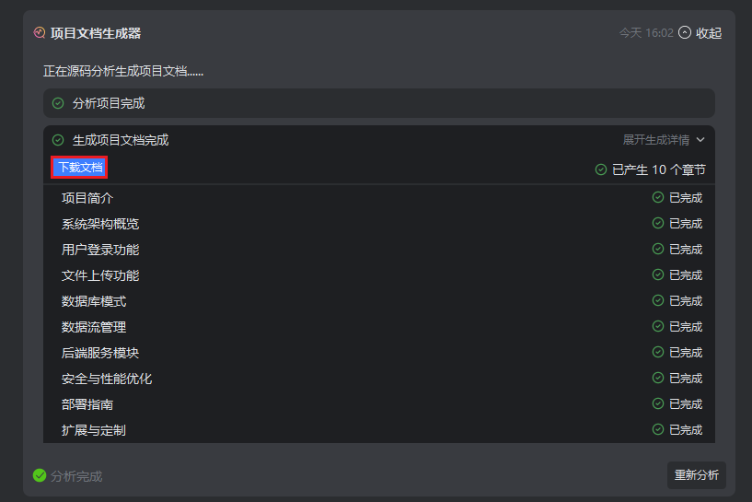The width and height of the screenshot is (752, 502).
Task: Click the completed icon for 数据库模式 row
Action: pos(658,300)
